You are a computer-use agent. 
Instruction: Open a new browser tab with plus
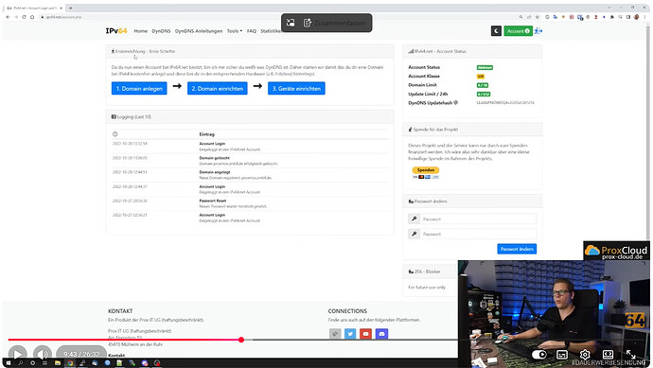click(70, 8)
